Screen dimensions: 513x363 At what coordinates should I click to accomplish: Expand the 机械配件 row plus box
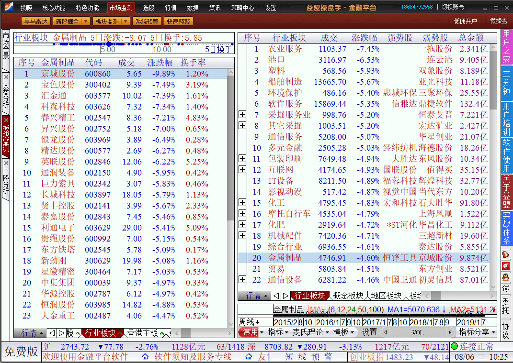[x=242, y=235]
